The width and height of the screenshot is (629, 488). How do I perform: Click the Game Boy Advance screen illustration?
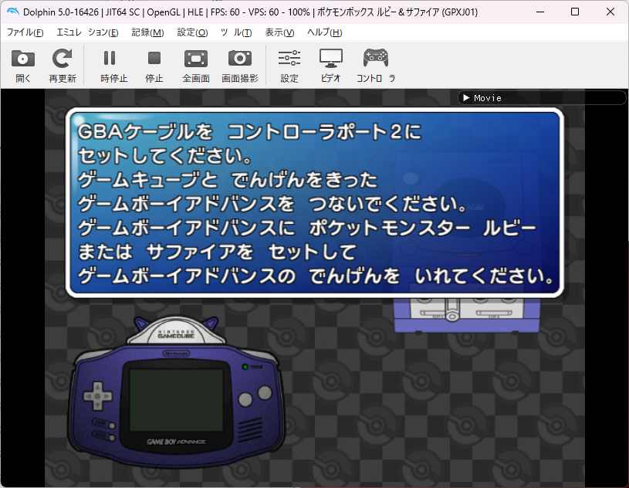[176, 400]
